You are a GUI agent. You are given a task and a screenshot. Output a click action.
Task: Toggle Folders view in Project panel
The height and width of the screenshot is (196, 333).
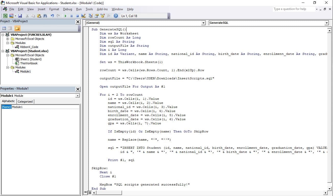click(17, 28)
